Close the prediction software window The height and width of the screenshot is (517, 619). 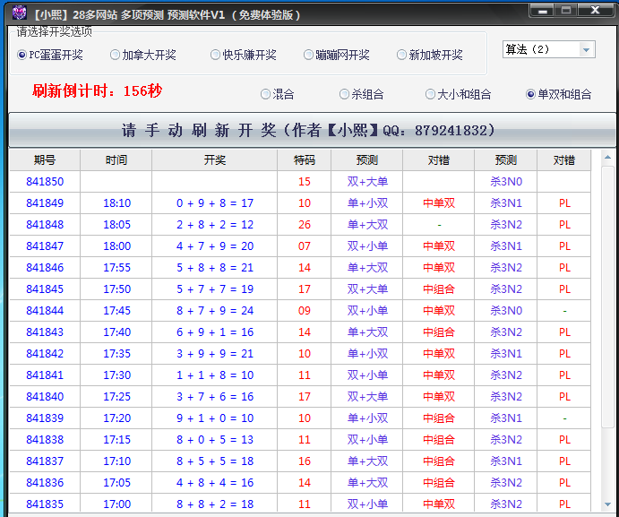point(596,10)
